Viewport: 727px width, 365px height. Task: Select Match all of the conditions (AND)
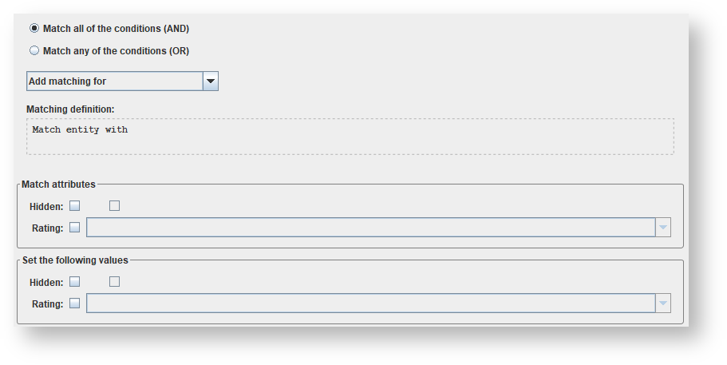click(34, 29)
